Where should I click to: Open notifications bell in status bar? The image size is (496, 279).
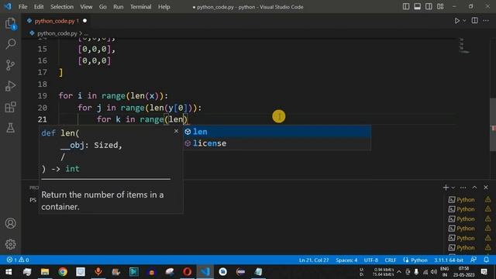pyautogui.click(x=486, y=260)
